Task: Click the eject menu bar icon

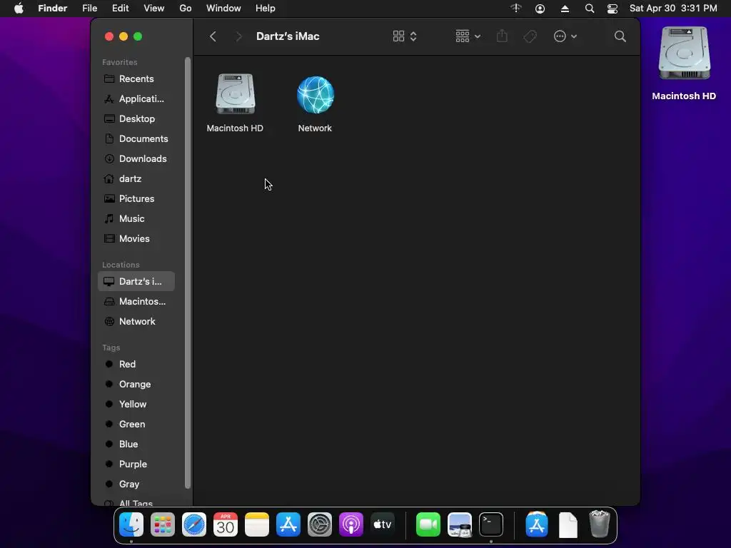Action: click(565, 9)
